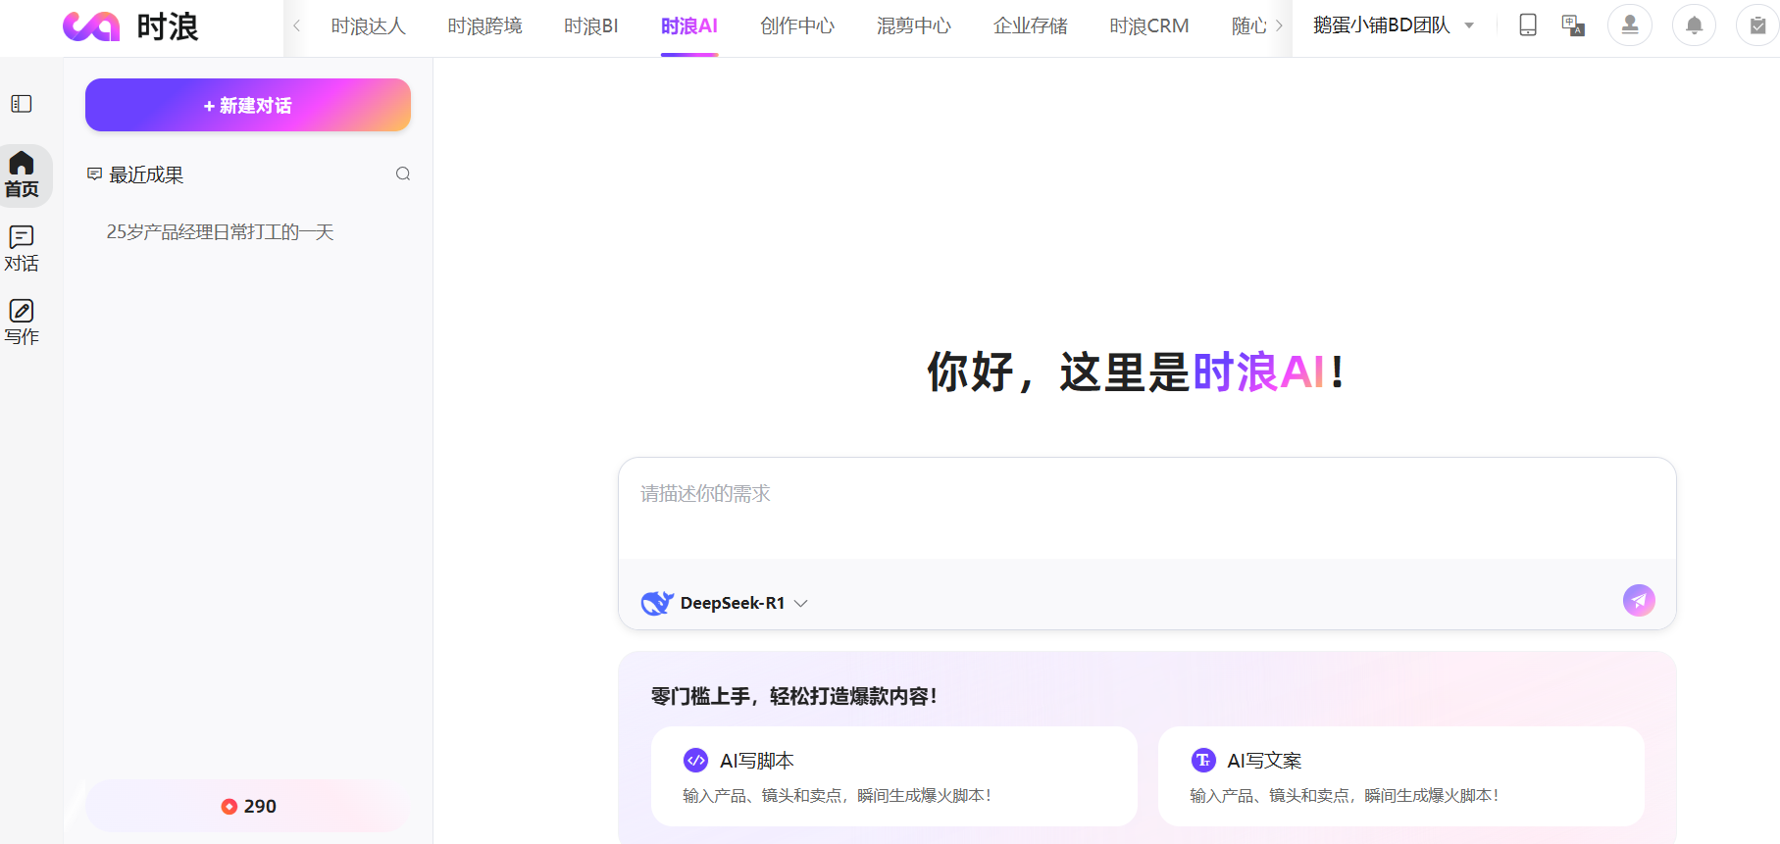Open the AI写文案 card
This screenshot has width=1780, height=844.
pos(1401,776)
